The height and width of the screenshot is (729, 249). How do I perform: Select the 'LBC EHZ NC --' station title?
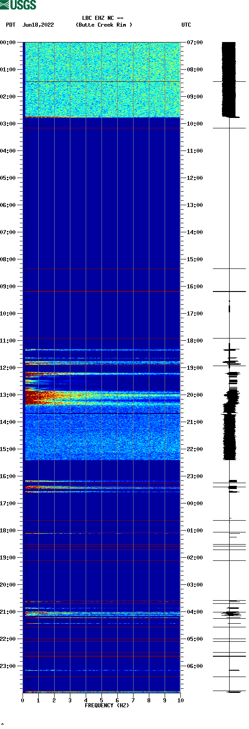click(x=102, y=18)
